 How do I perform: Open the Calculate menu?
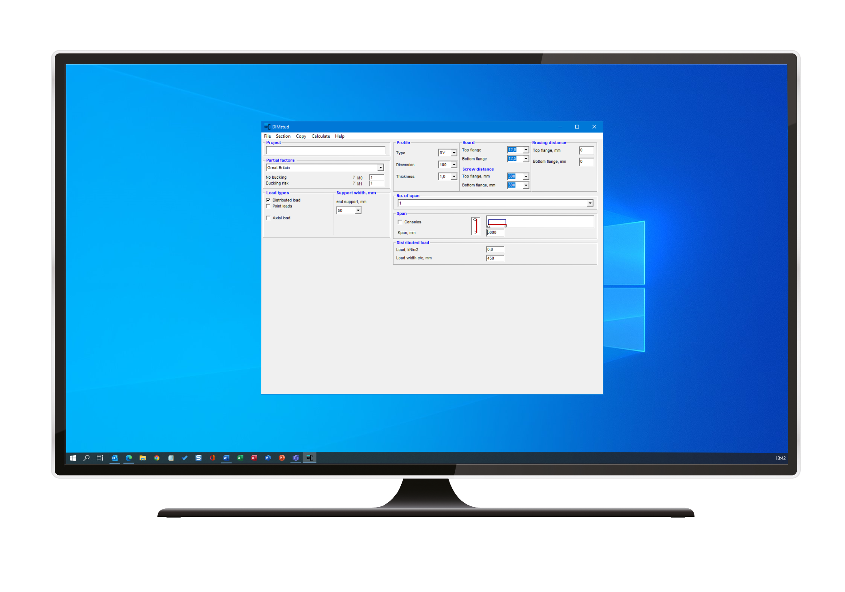(320, 136)
